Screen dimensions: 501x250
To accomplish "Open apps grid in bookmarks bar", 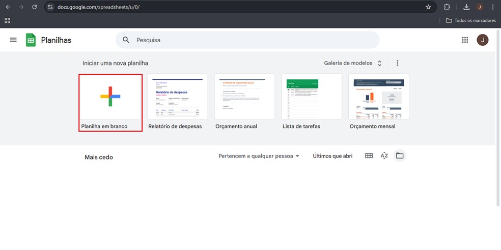I will pyautogui.click(x=7, y=20).
